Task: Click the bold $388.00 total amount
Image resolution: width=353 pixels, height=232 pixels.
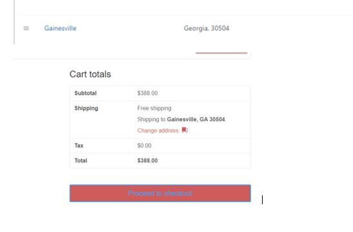Action: coord(147,160)
